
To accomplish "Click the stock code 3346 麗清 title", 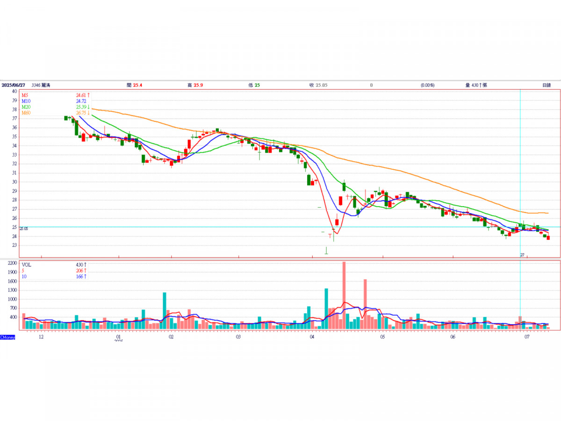I will (x=41, y=85).
